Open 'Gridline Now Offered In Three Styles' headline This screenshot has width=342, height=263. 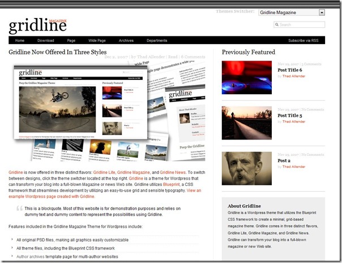pos(58,52)
